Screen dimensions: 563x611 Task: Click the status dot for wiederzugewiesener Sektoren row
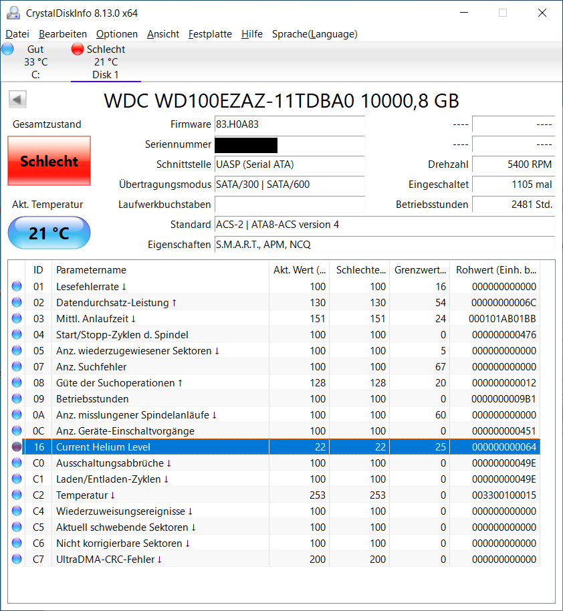point(17,350)
